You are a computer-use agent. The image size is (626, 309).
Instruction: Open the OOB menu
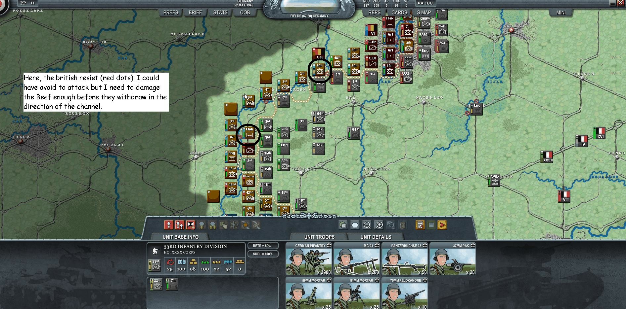(x=245, y=13)
